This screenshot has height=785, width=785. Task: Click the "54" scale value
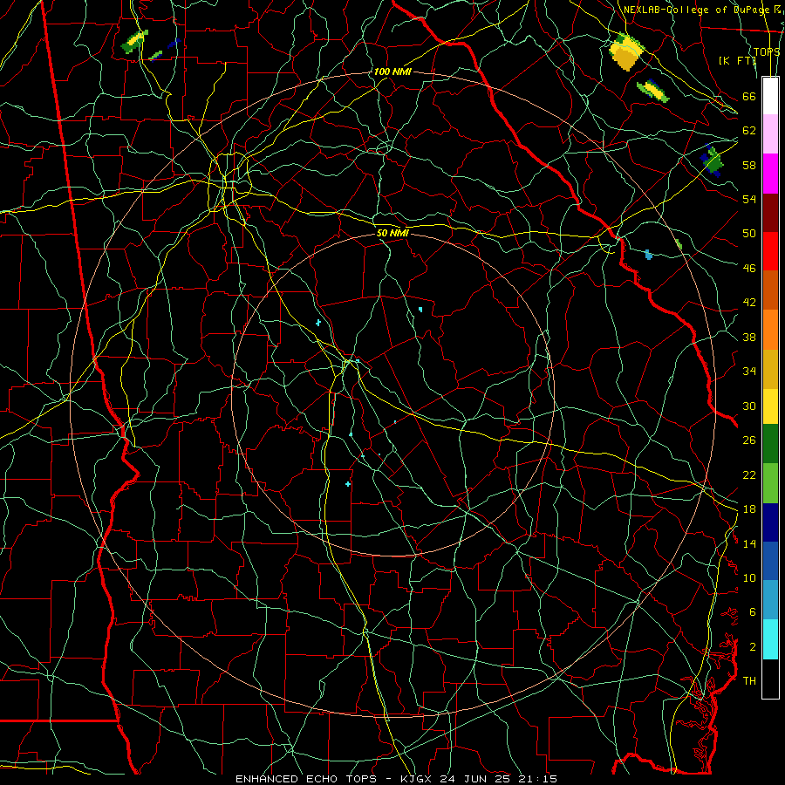click(749, 199)
